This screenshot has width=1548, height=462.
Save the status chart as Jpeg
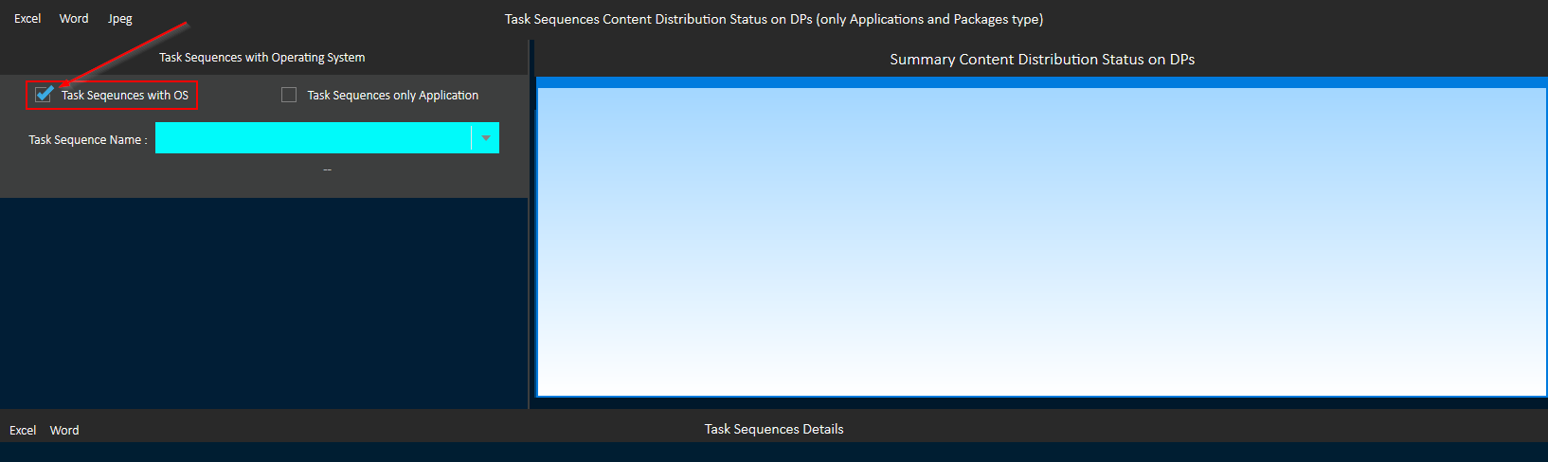120,19
